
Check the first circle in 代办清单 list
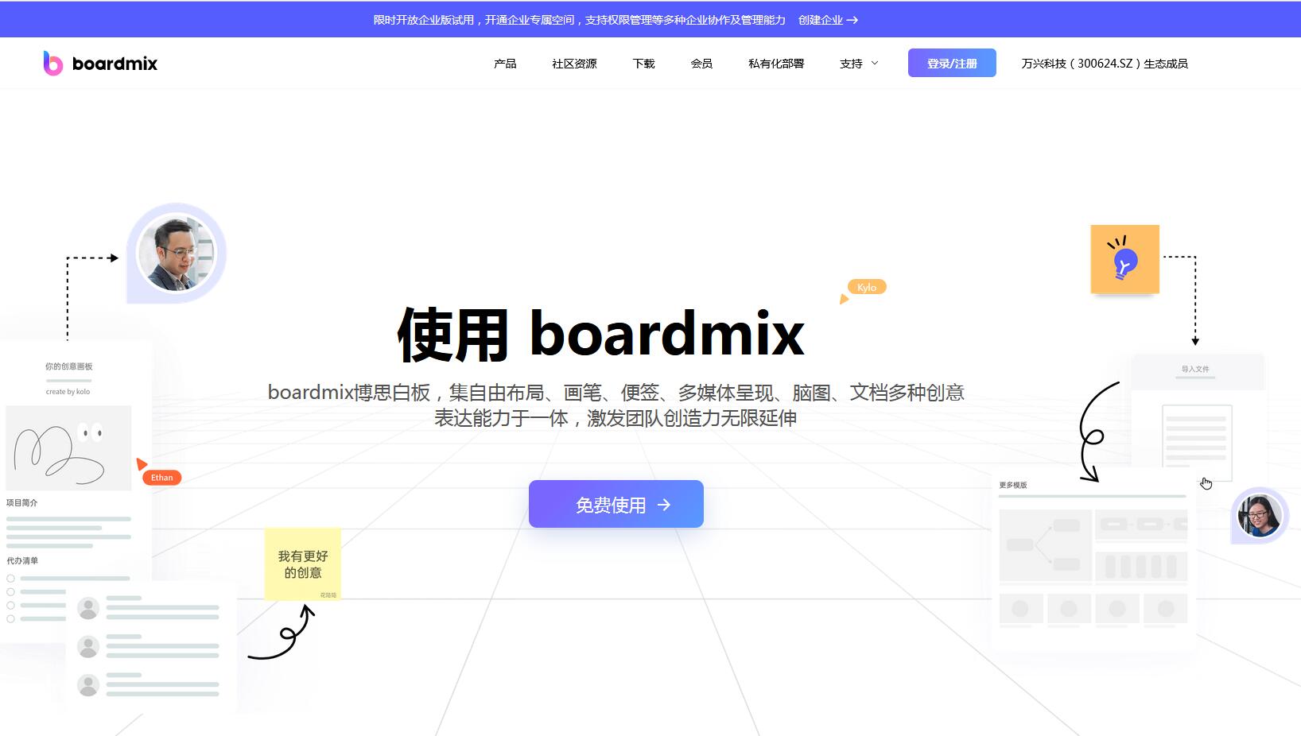tap(10, 579)
